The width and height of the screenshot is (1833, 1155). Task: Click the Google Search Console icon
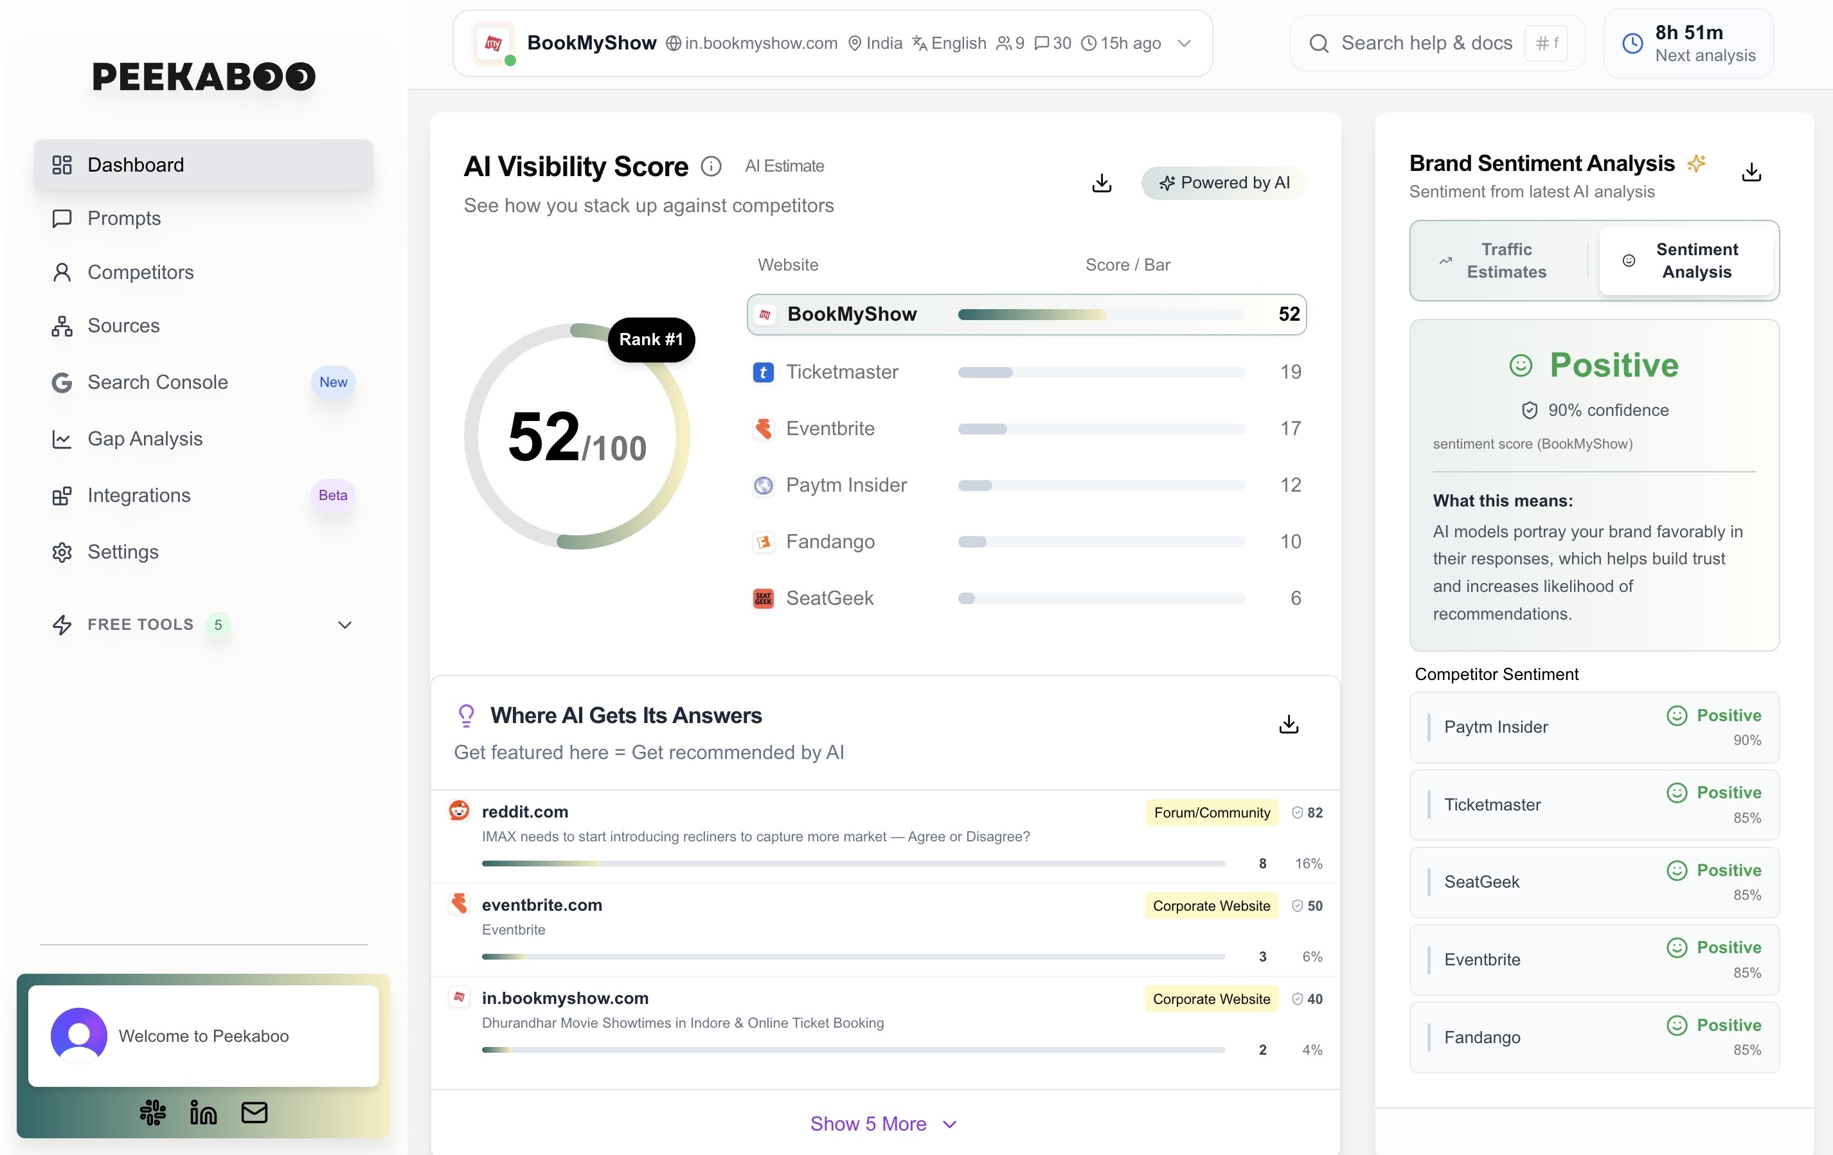[62, 383]
